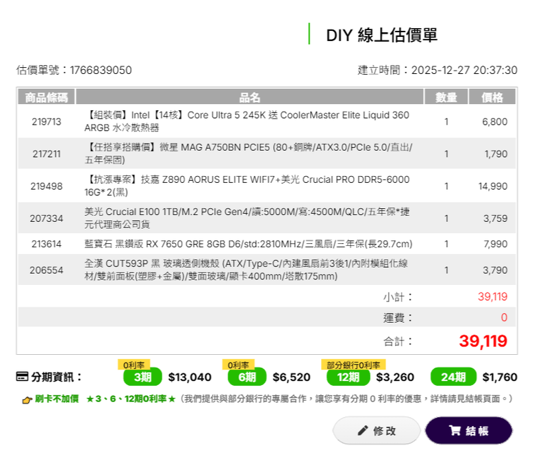Click the 品名 column header
This screenshot has height=461, width=534.
click(x=249, y=97)
